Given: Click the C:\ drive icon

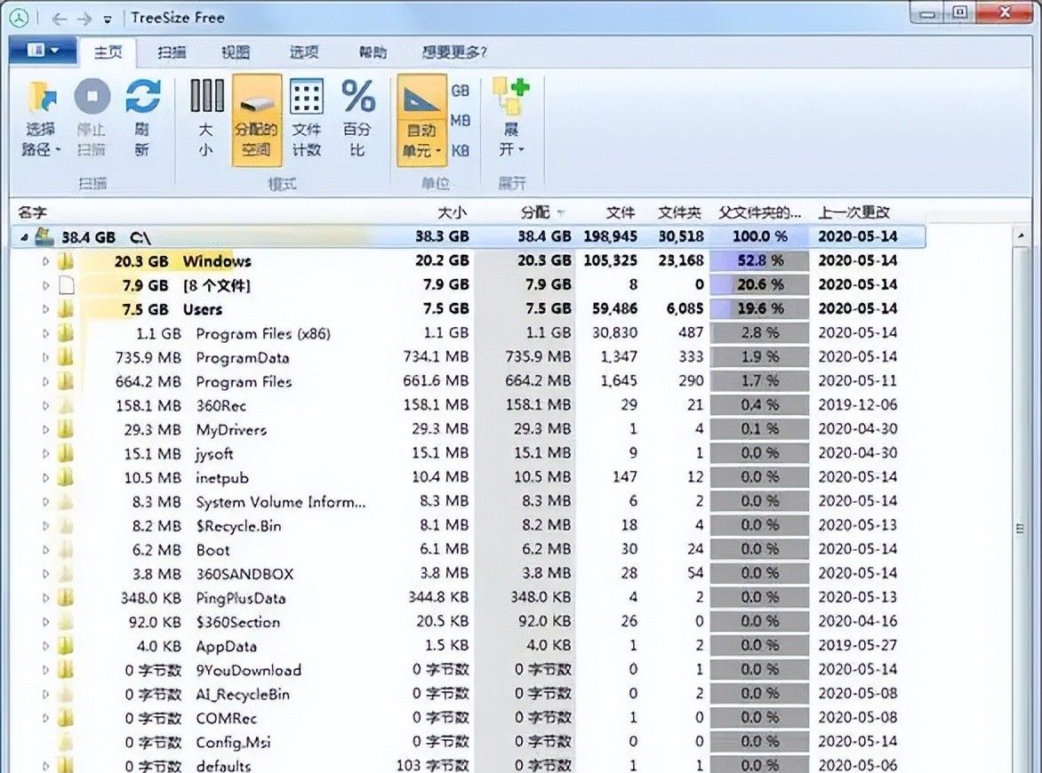Looking at the screenshot, I should point(44,235).
